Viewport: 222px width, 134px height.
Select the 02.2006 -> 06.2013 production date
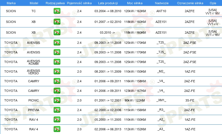[108, 129]
